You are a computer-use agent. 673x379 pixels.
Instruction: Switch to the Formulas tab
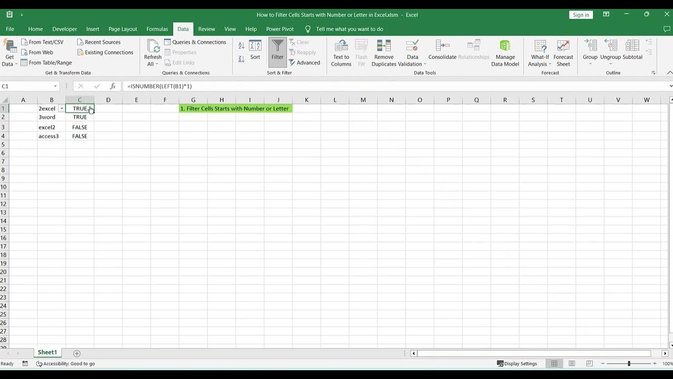[x=157, y=29]
